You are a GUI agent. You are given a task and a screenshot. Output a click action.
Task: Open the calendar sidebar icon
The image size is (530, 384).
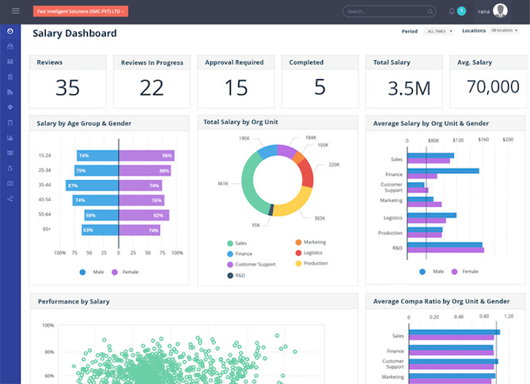pos(10,62)
